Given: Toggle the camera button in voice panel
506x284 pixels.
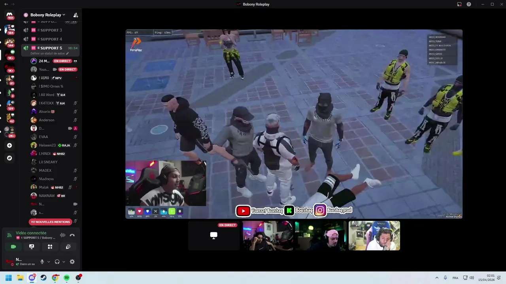Looking at the screenshot, I should tap(13, 247).
